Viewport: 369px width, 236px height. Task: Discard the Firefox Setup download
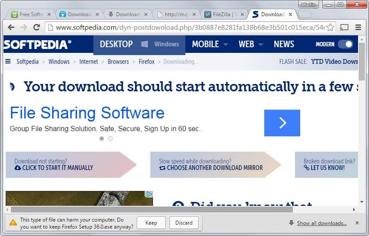click(184, 222)
